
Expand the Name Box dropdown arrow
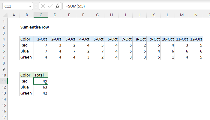pyautogui.click(x=29, y=6)
